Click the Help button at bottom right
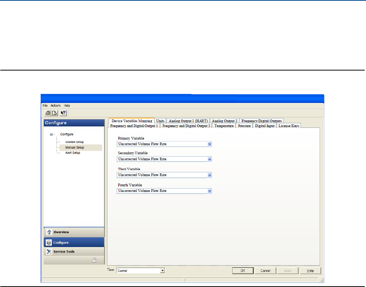The height and width of the screenshot is (287, 366). click(x=310, y=271)
